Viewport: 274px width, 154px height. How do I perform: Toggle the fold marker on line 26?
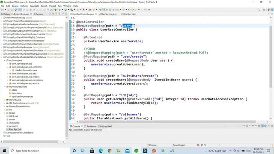[75, 56]
